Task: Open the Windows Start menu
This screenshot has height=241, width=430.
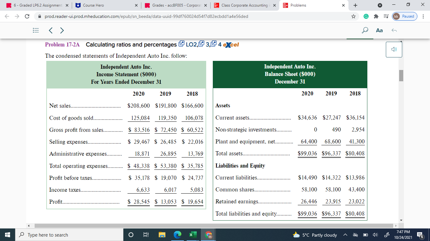Action: [8, 235]
